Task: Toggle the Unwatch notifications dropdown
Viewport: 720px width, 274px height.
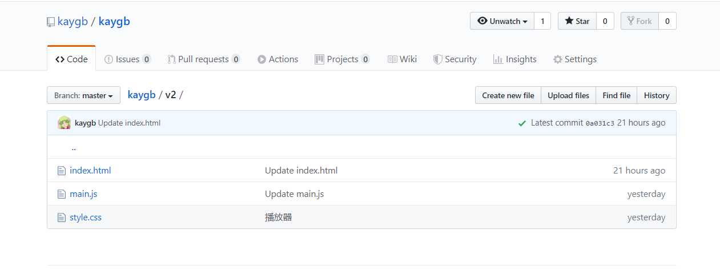Action: pyautogui.click(x=502, y=21)
